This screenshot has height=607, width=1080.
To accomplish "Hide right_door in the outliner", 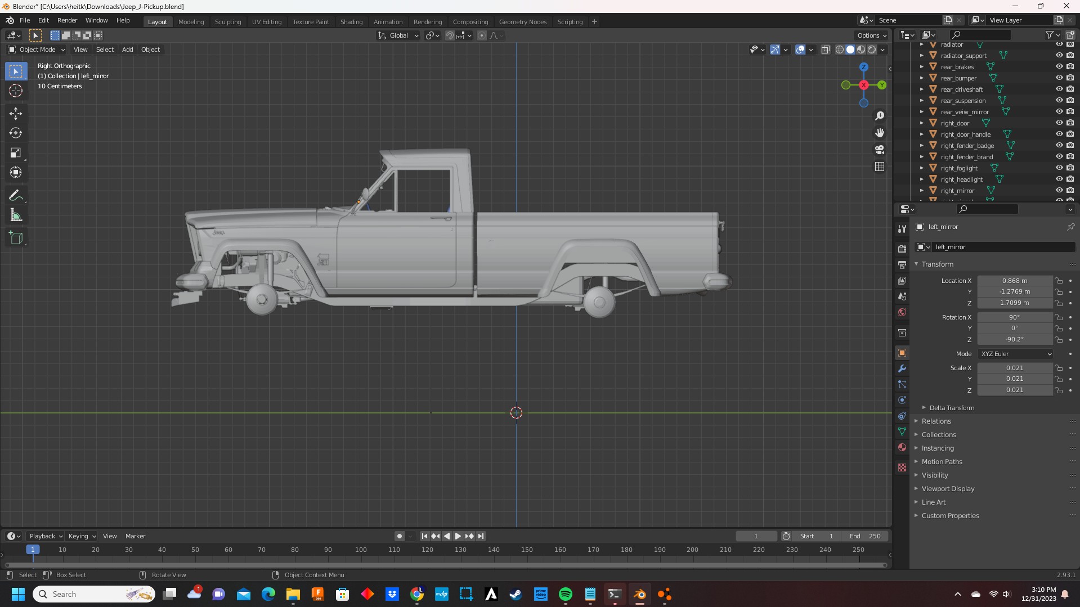I will 1059,123.
